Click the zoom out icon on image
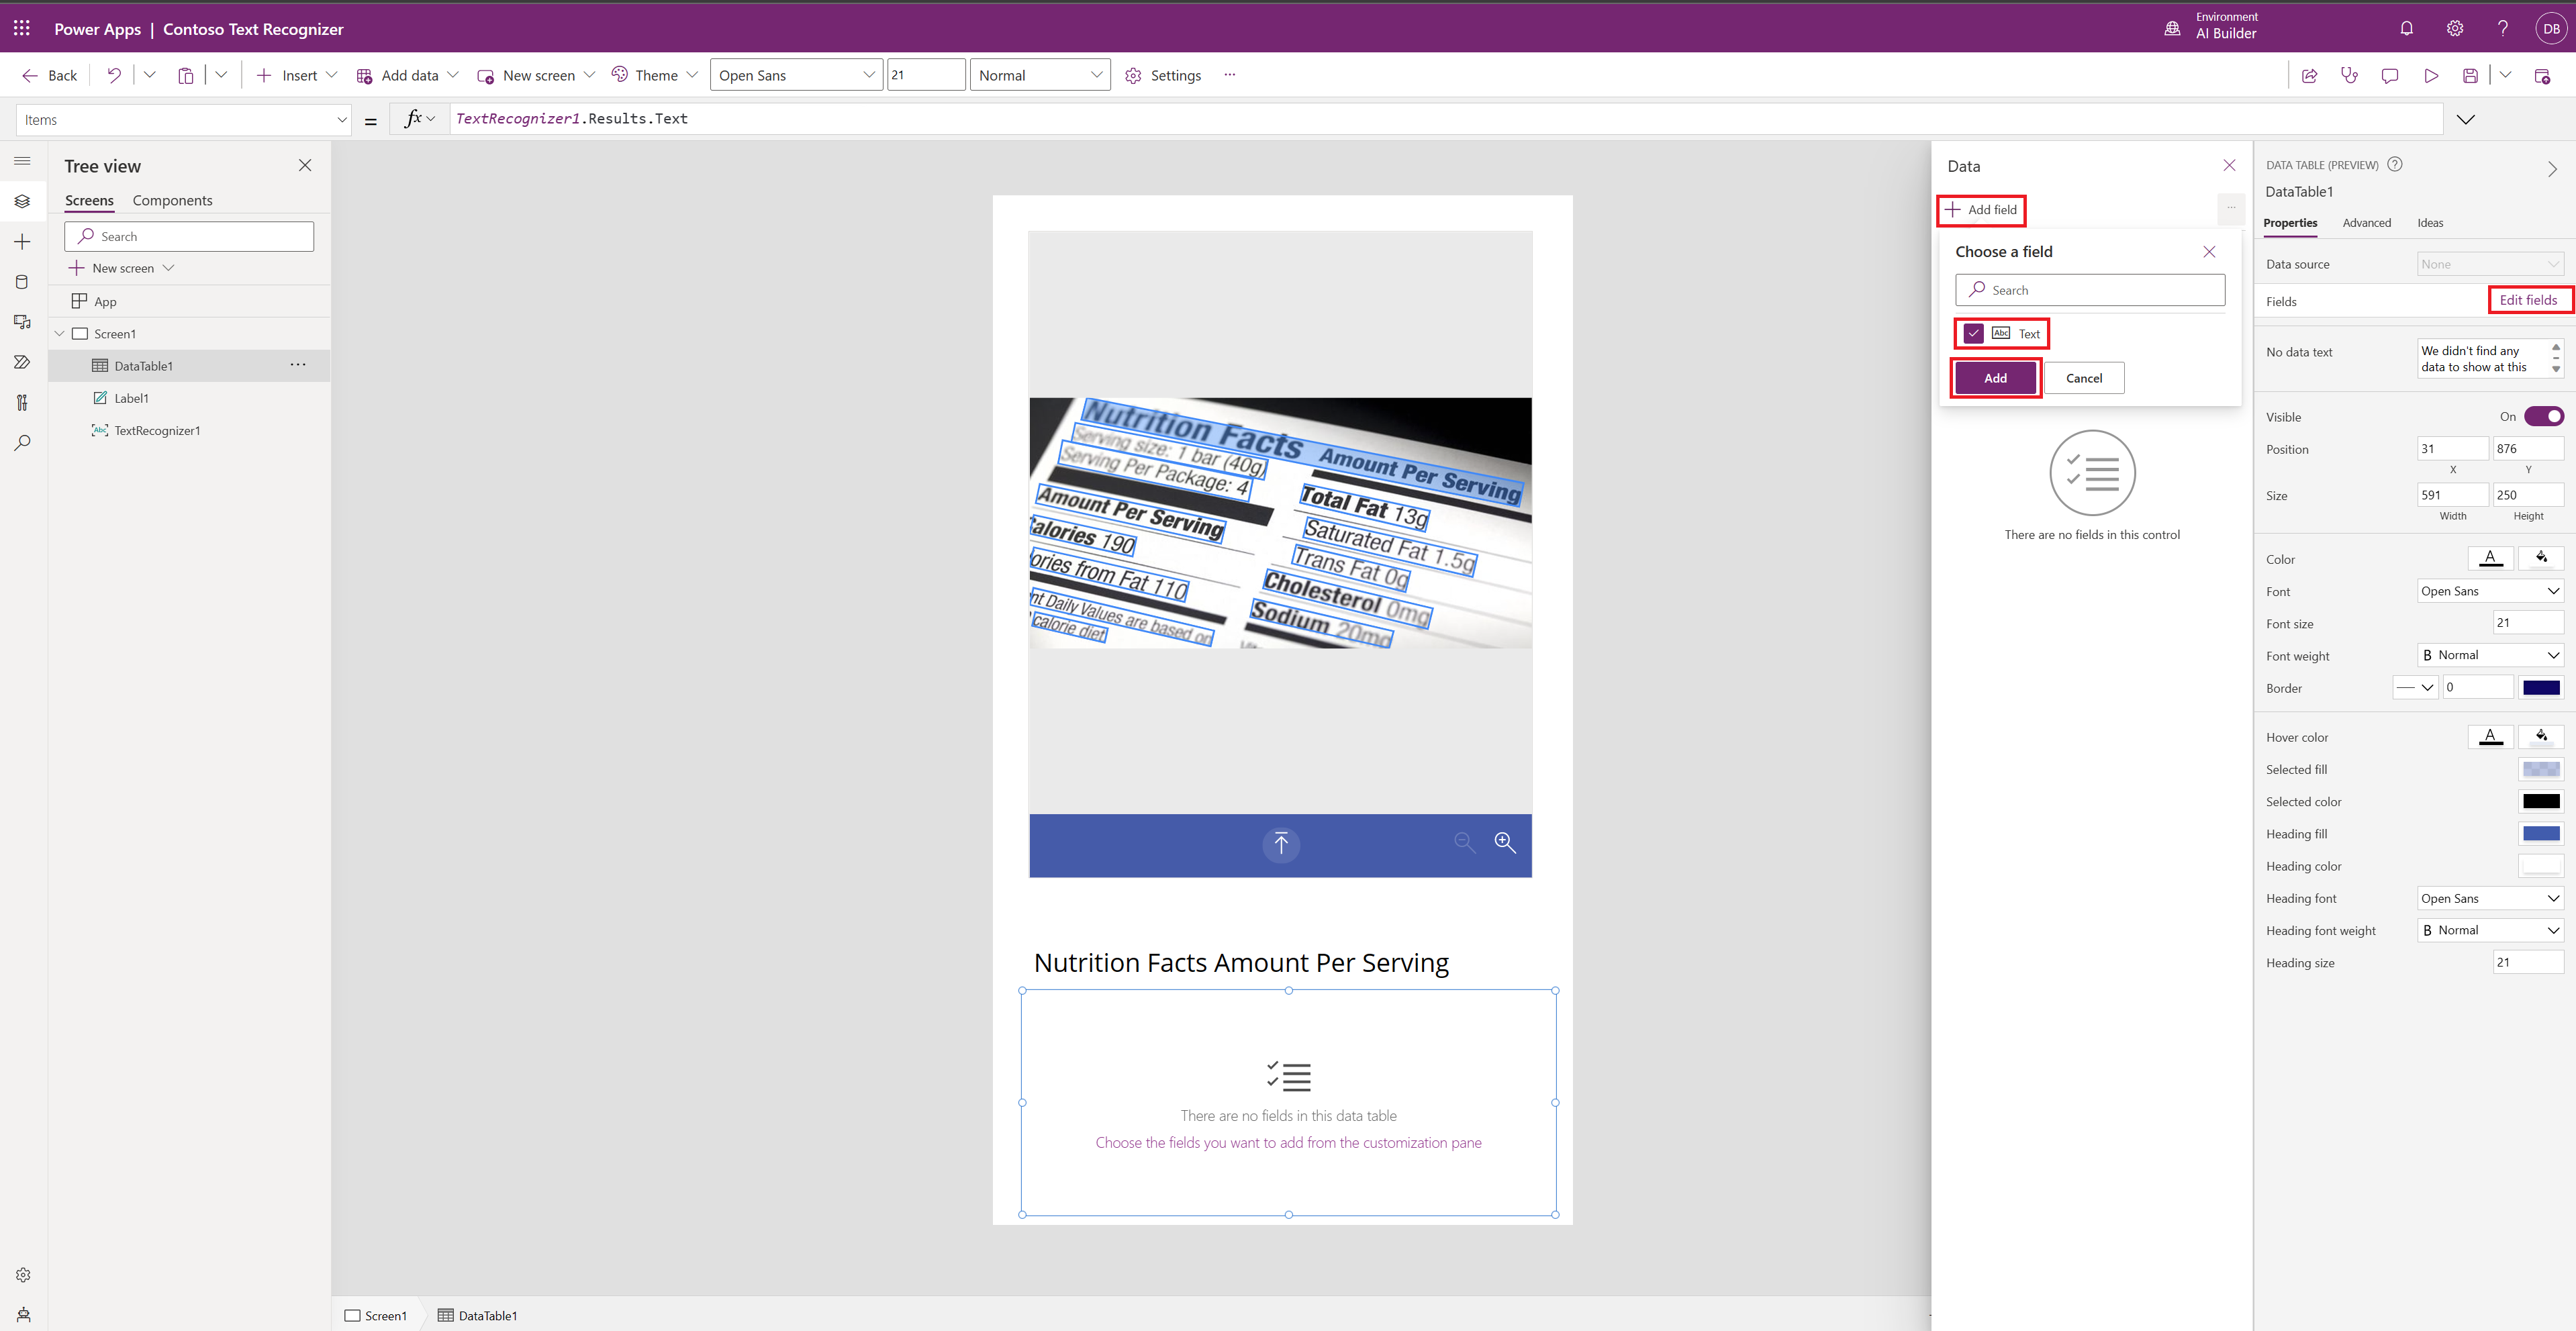Screen dimensions: 2576x1331 1464,842
